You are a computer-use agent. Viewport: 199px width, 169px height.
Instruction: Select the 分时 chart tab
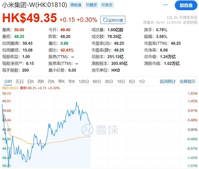(8, 81)
